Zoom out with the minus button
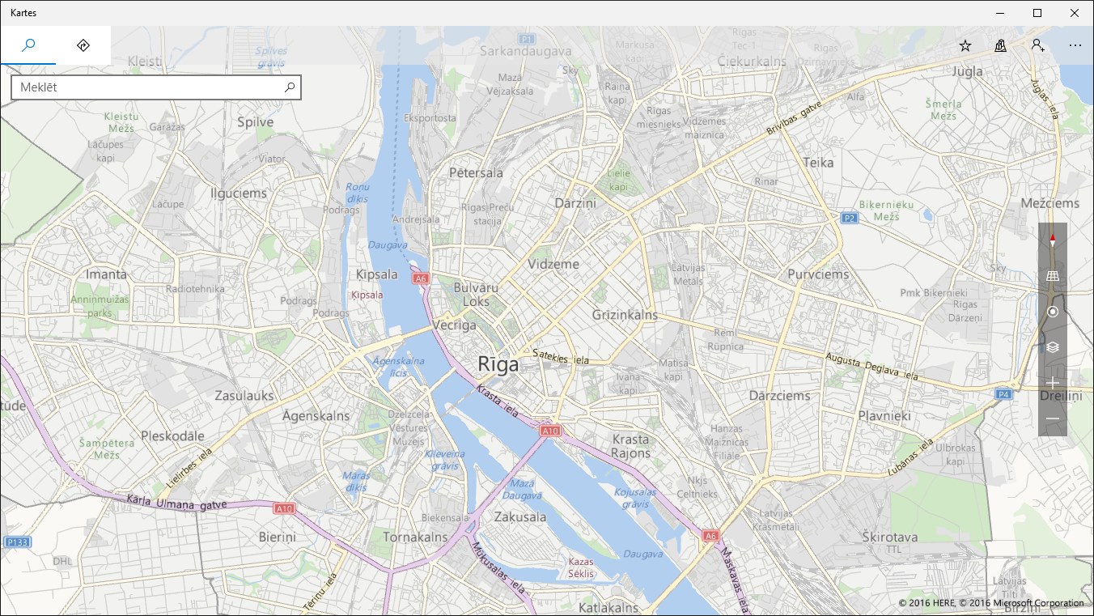Viewport: 1094px width, 616px height. tap(1053, 418)
